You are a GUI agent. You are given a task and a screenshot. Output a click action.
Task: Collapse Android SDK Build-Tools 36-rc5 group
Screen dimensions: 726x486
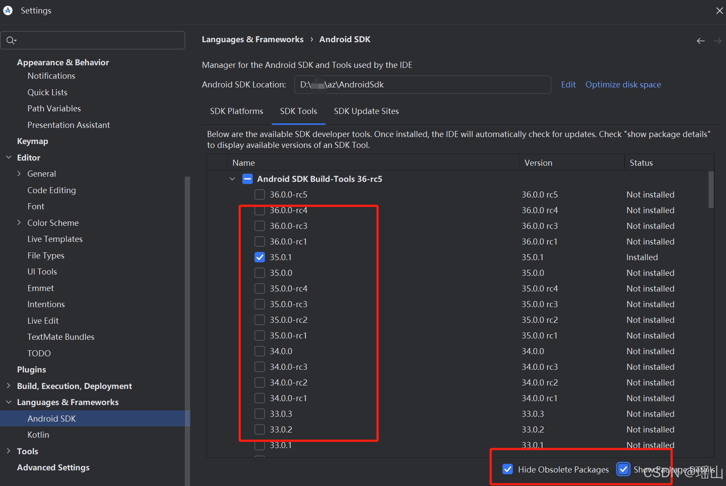click(x=232, y=179)
